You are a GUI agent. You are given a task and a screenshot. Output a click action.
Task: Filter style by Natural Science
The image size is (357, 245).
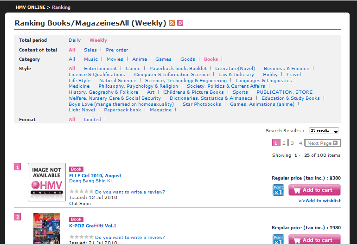point(118,81)
